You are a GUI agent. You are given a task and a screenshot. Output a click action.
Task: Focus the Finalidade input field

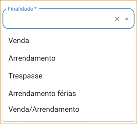(59, 19)
